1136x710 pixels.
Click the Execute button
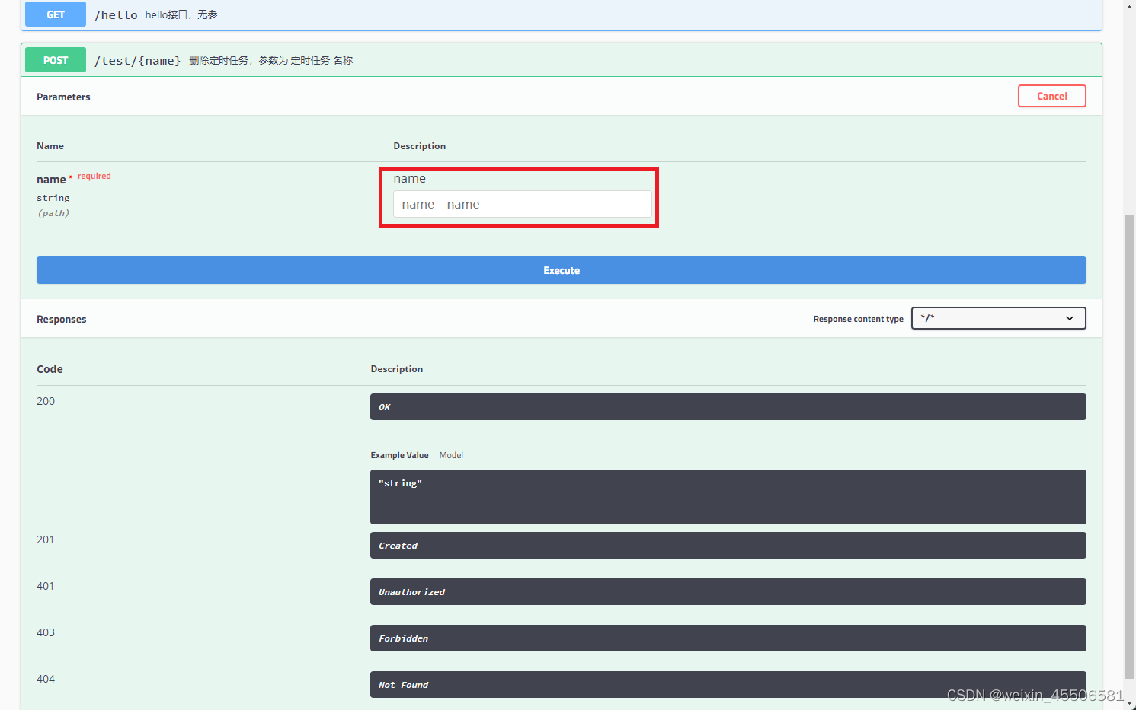[x=561, y=270]
